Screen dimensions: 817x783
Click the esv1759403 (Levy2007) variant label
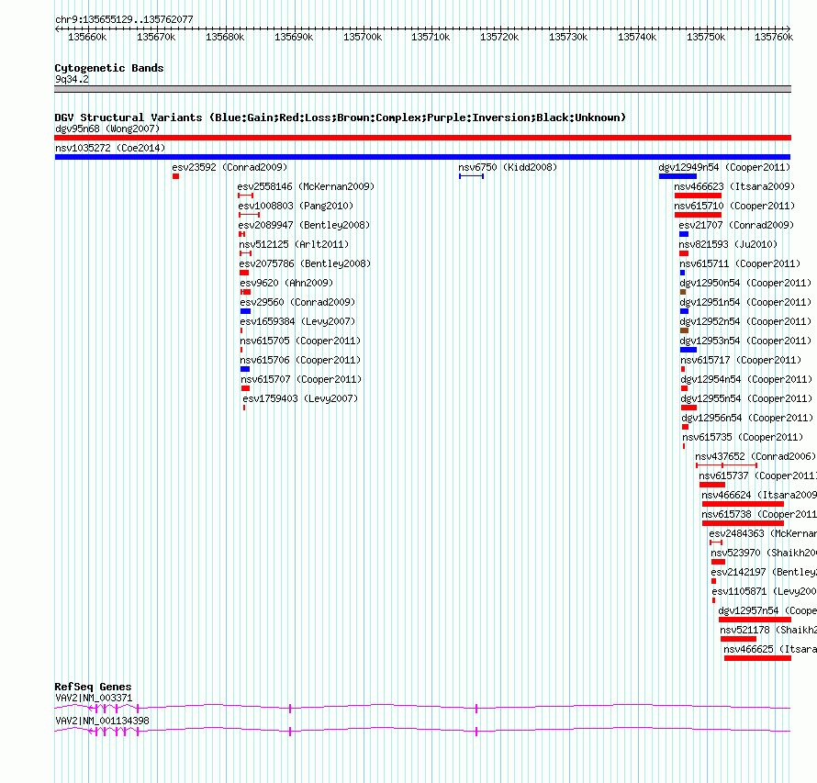pyautogui.click(x=300, y=399)
